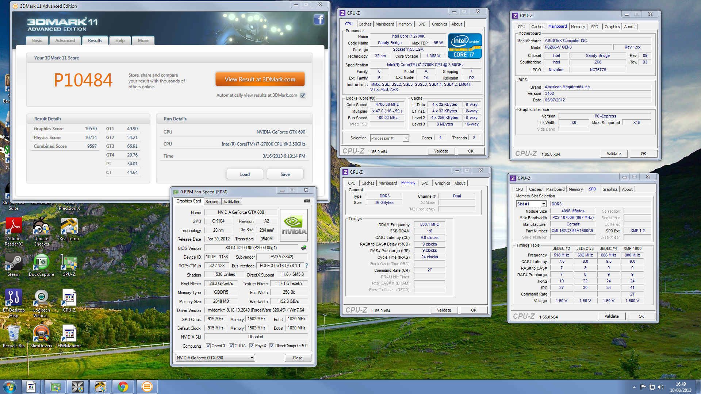Toggle DirectCompute 5.0 checkbox in GPU-Z
The height and width of the screenshot is (394, 701).
tap(272, 346)
